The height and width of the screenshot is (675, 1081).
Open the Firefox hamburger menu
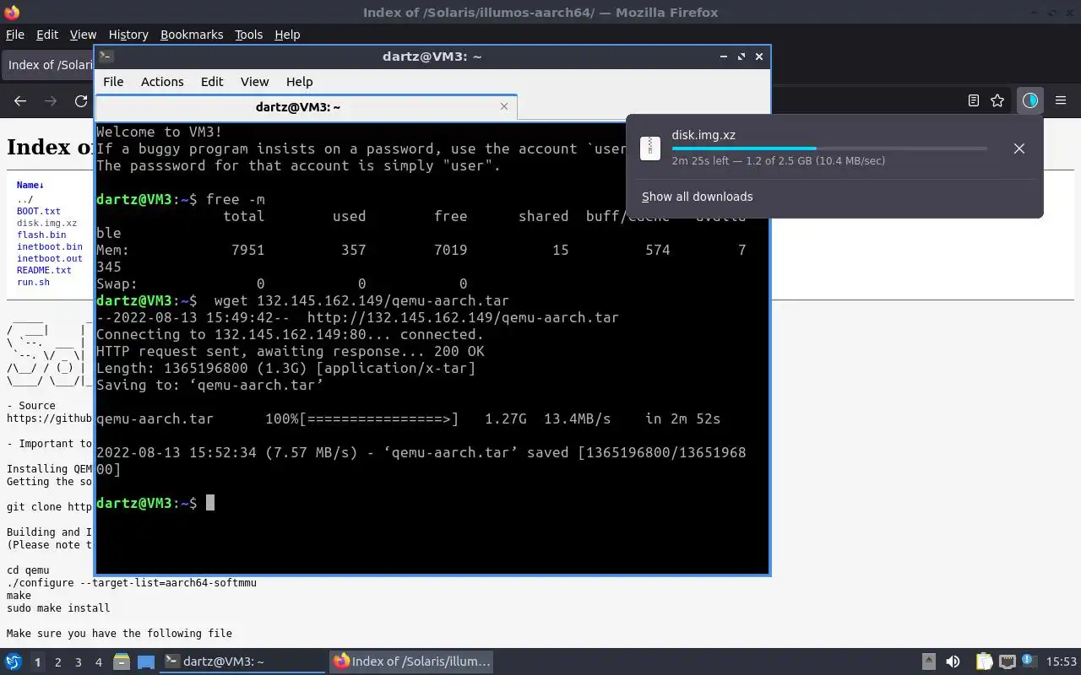pyautogui.click(x=1061, y=100)
